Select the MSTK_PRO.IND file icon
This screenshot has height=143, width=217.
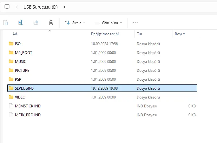pos(11,115)
